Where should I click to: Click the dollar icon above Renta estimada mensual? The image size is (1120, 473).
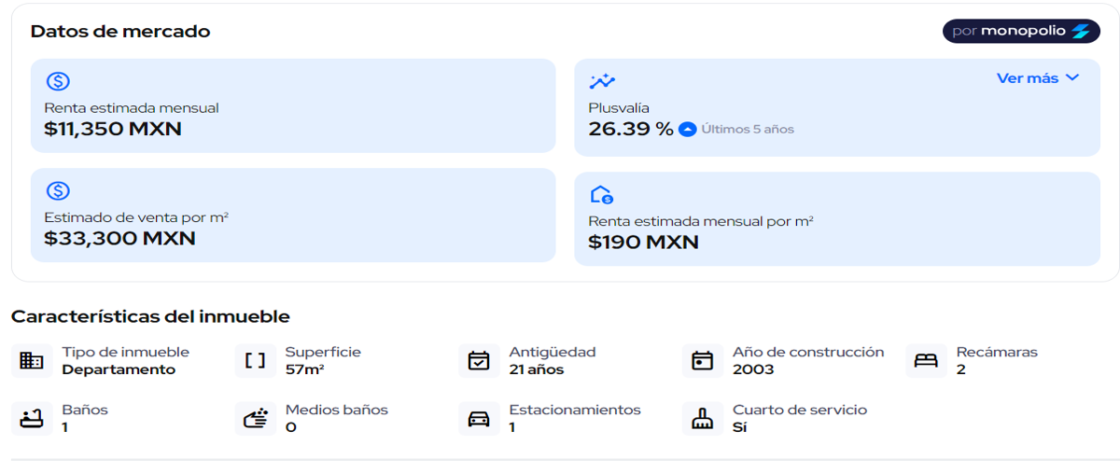pyautogui.click(x=58, y=81)
